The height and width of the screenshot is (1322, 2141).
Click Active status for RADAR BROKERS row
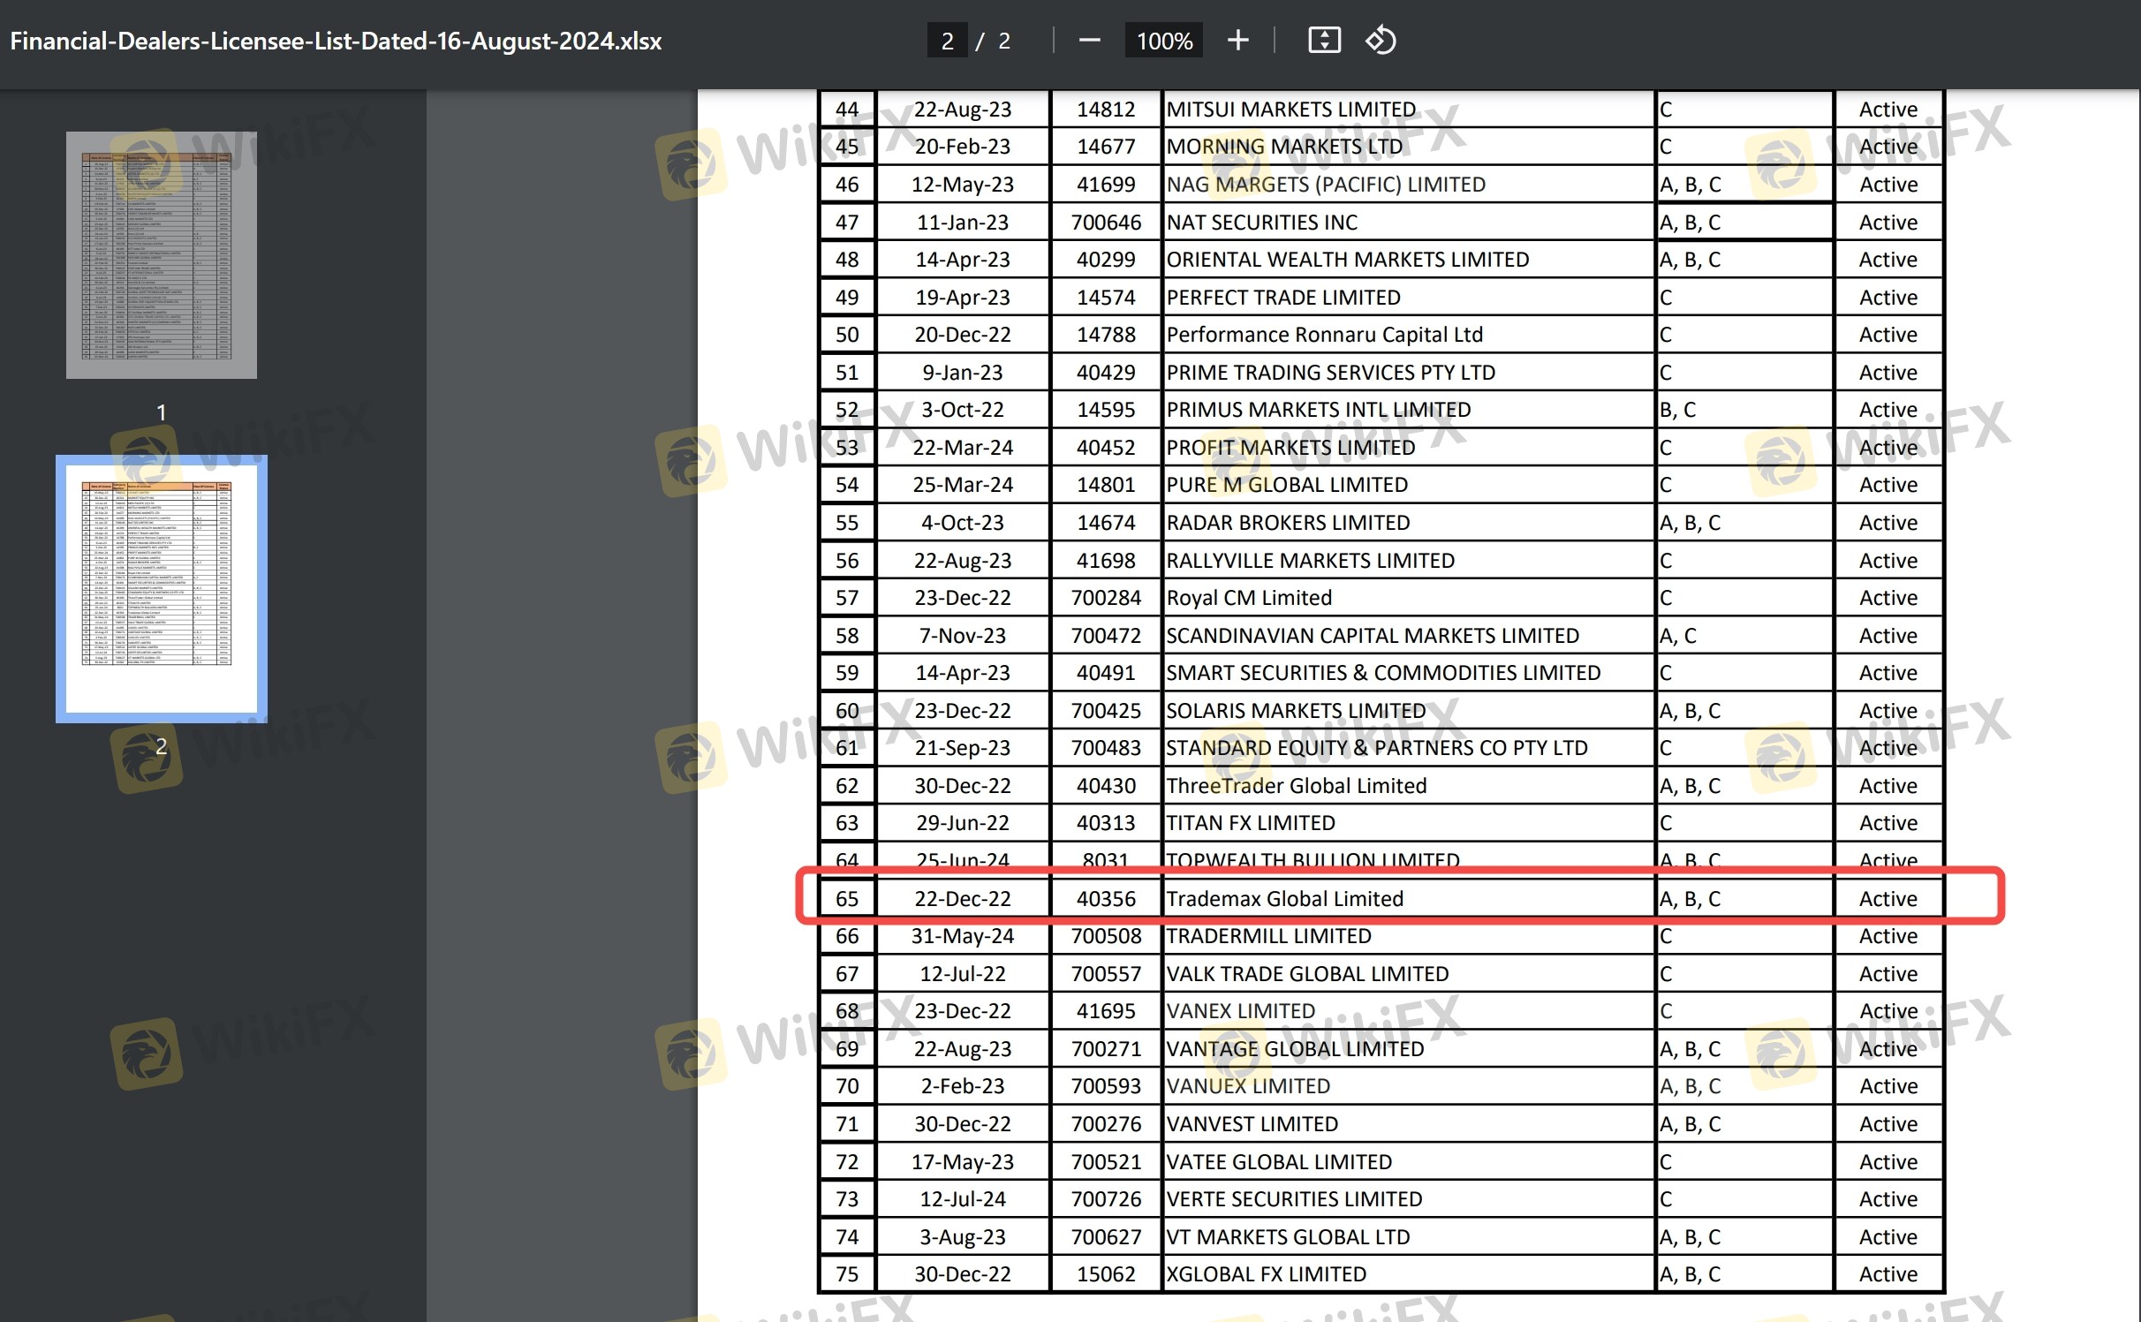coord(1888,522)
